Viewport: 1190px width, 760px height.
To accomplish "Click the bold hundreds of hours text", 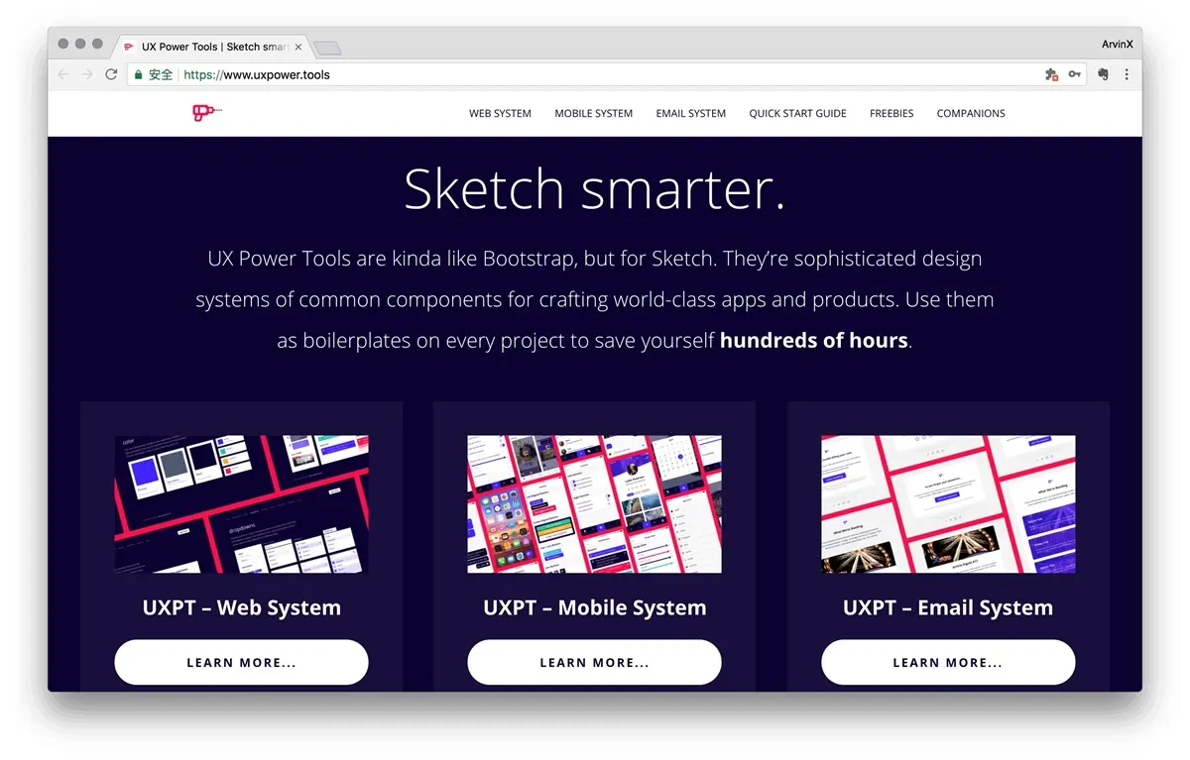I will click(x=814, y=340).
